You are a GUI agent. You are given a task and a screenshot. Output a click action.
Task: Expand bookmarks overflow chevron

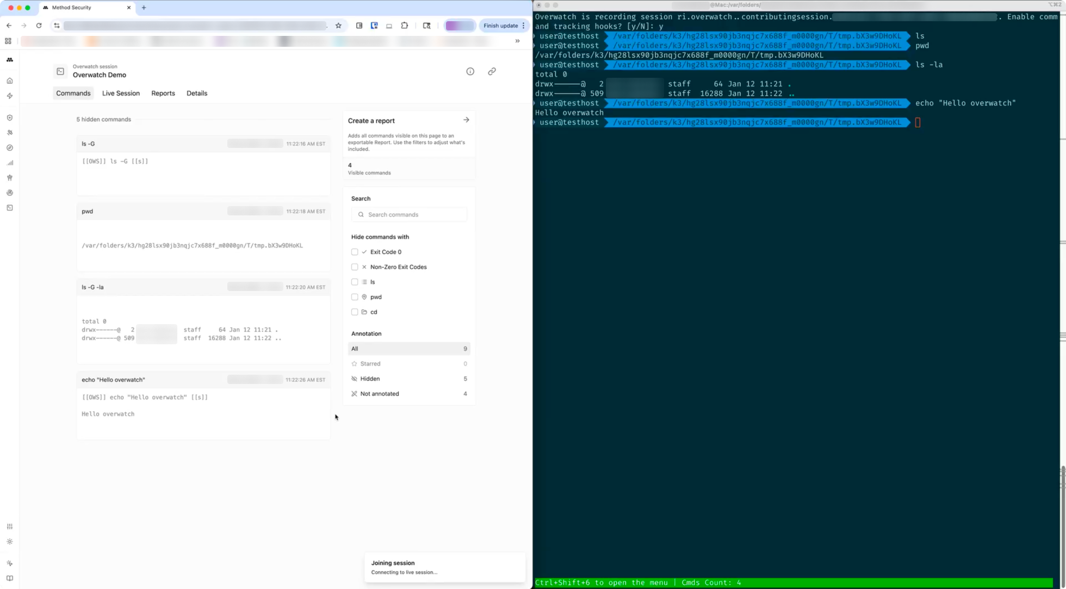pos(517,41)
